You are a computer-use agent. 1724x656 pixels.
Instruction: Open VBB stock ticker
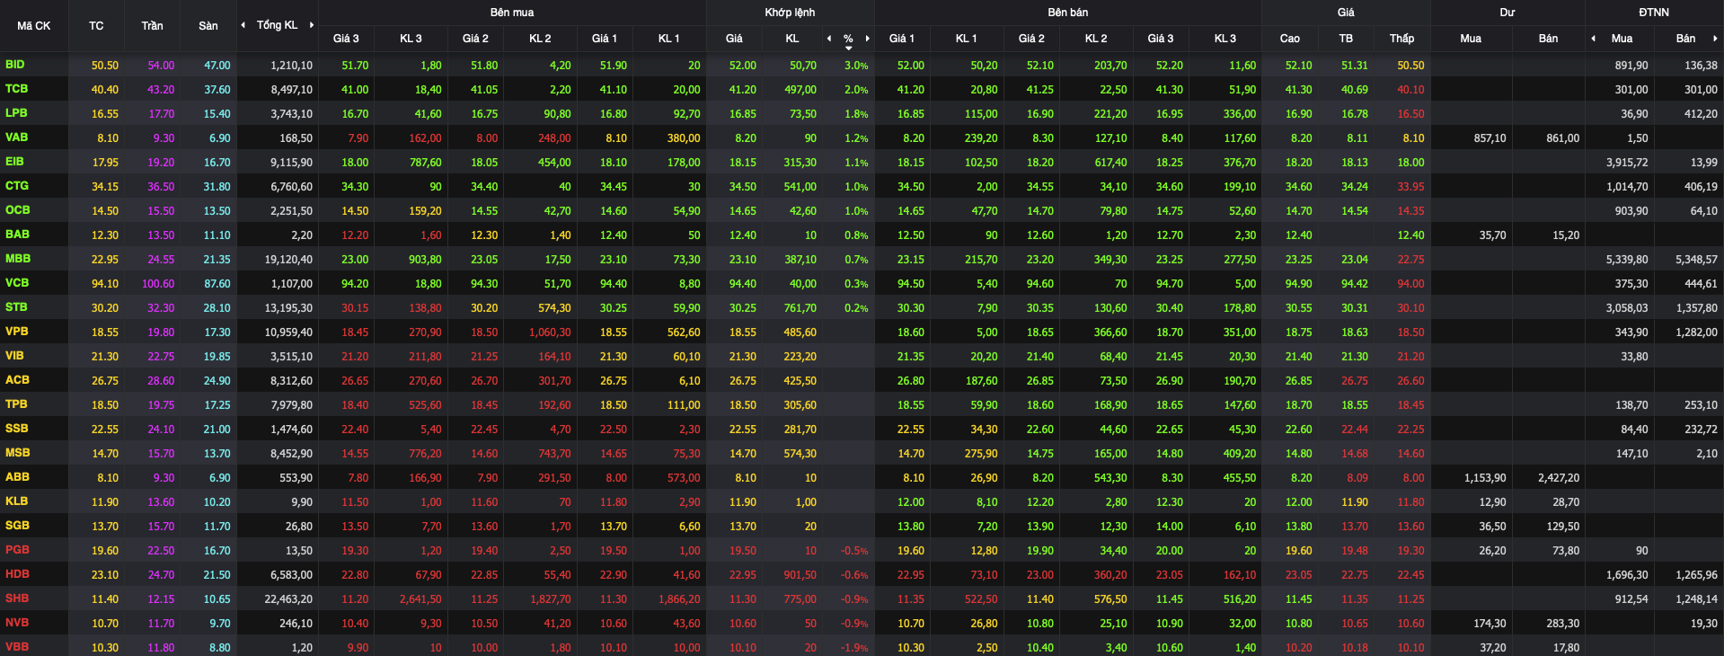(x=17, y=647)
